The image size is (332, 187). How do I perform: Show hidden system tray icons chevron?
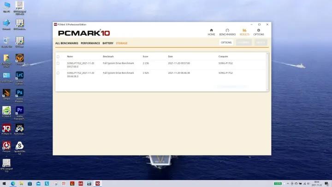coord(288,184)
